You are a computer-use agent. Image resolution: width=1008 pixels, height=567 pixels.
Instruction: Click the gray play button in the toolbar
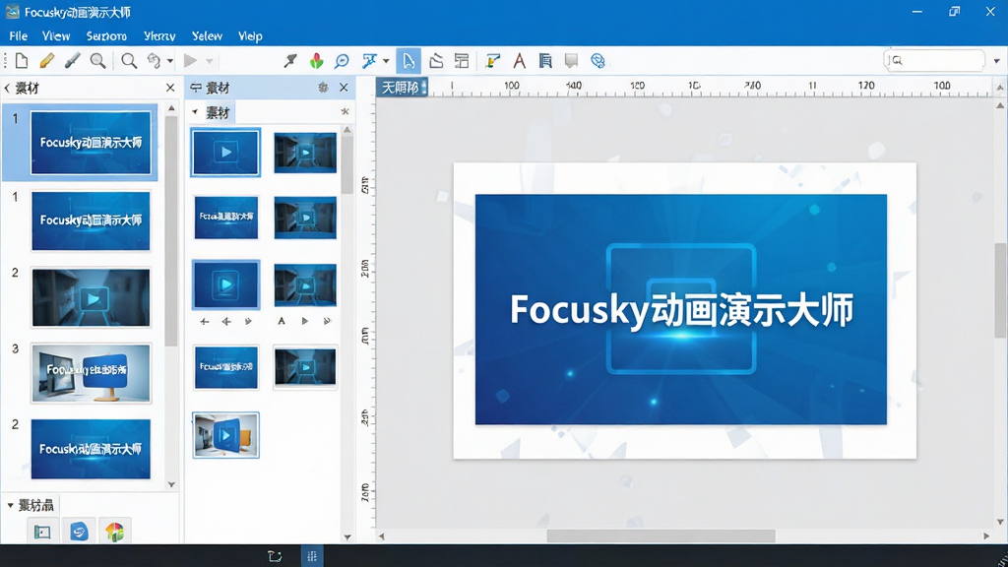(x=190, y=60)
